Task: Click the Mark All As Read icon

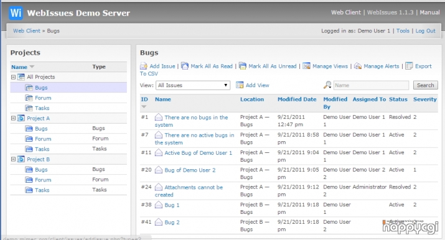Action: pos(185,66)
